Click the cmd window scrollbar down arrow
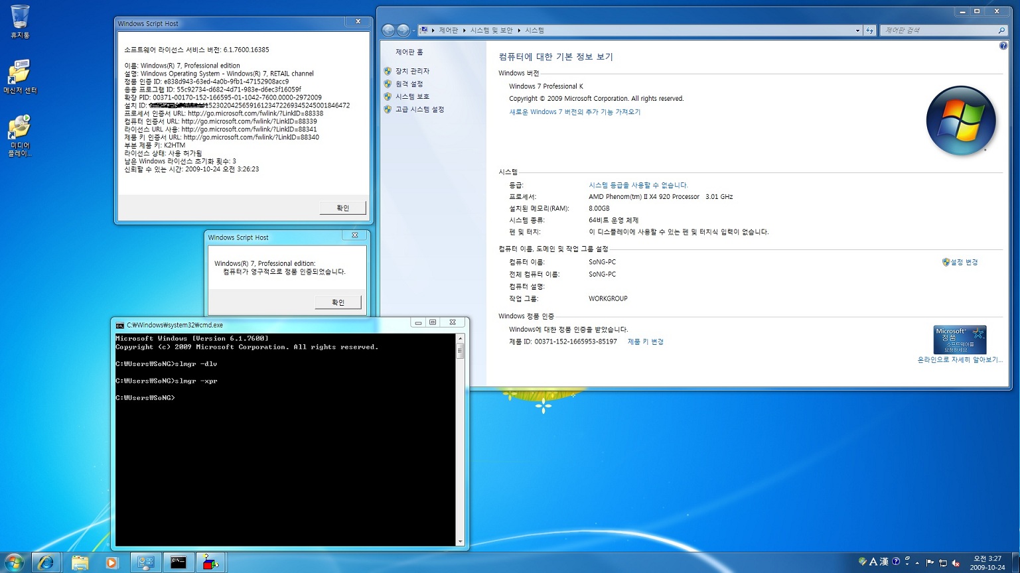Screen dimensions: 1020x573 460,541
